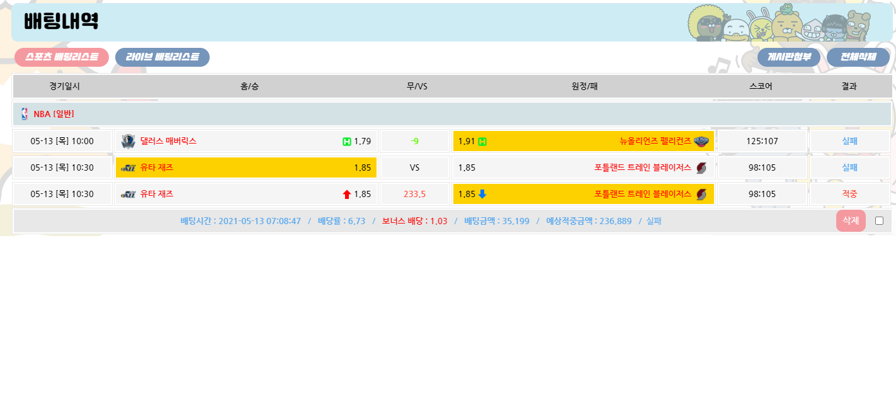Image resolution: width=896 pixels, height=408 pixels.
Task: Click the red 적중 result text
Action: pyautogui.click(x=849, y=194)
